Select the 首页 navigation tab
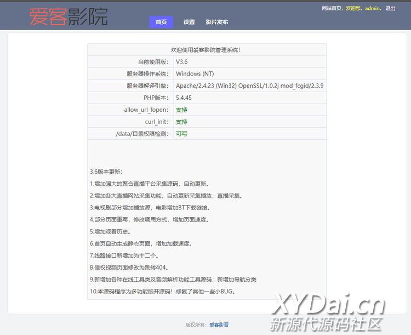411x335 pixels. 161,22
